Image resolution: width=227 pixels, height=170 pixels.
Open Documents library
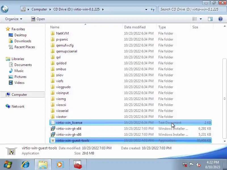click(x=20, y=65)
